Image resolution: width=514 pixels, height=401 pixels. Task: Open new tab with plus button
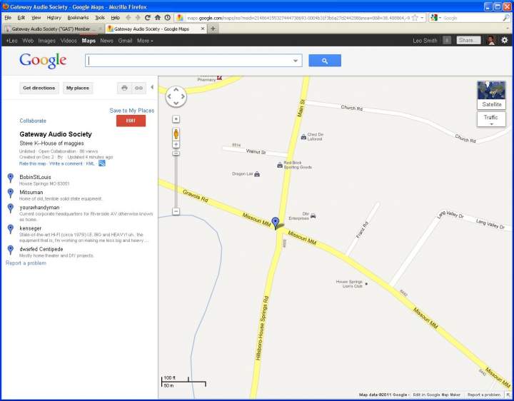click(x=213, y=29)
